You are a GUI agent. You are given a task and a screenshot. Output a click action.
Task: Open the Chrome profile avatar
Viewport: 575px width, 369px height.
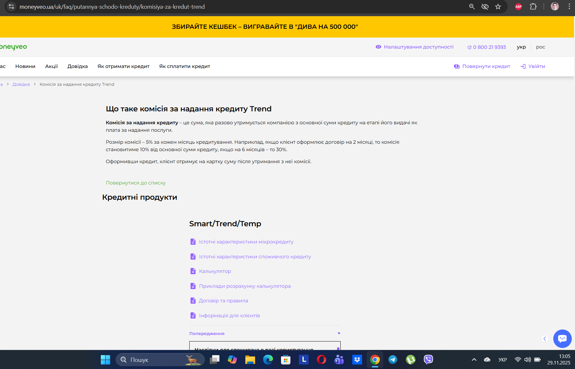555,6
